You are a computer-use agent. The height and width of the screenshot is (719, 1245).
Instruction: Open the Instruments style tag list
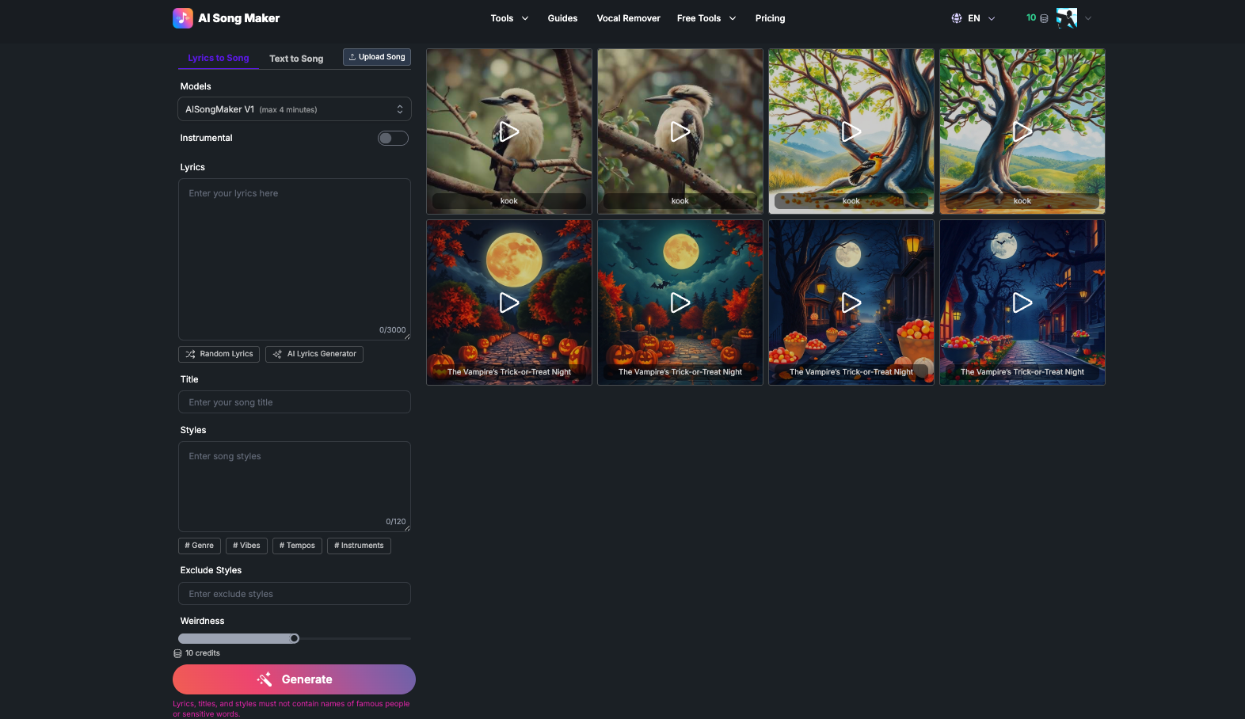click(x=359, y=546)
